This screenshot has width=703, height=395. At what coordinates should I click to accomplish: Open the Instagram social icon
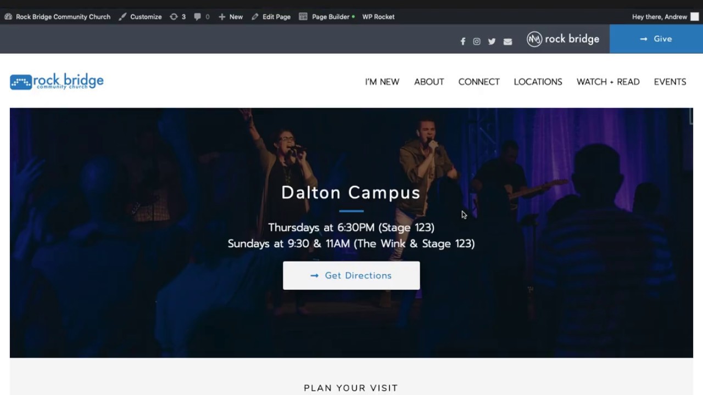click(x=477, y=42)
